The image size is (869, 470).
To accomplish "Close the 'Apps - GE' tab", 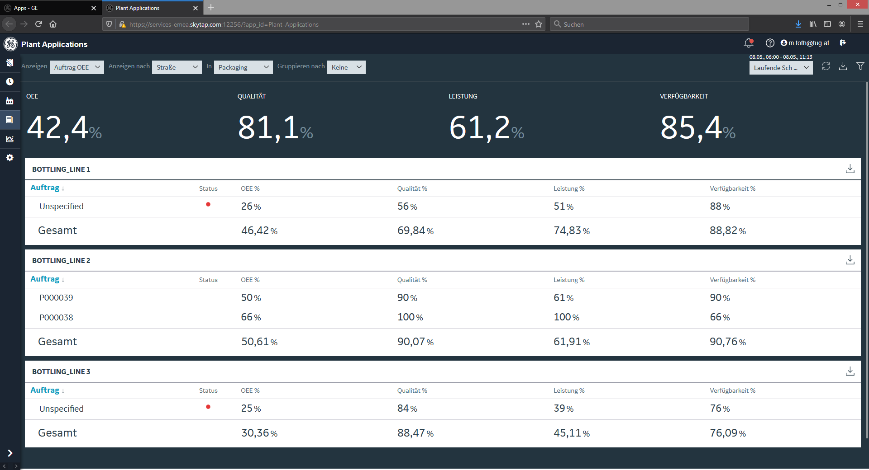I will pos(94,8).
